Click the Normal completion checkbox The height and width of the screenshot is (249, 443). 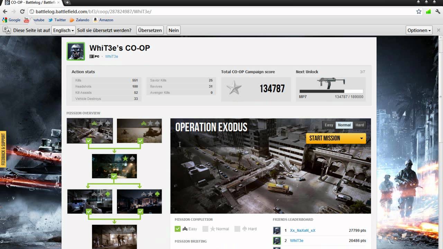coord(205,229)
